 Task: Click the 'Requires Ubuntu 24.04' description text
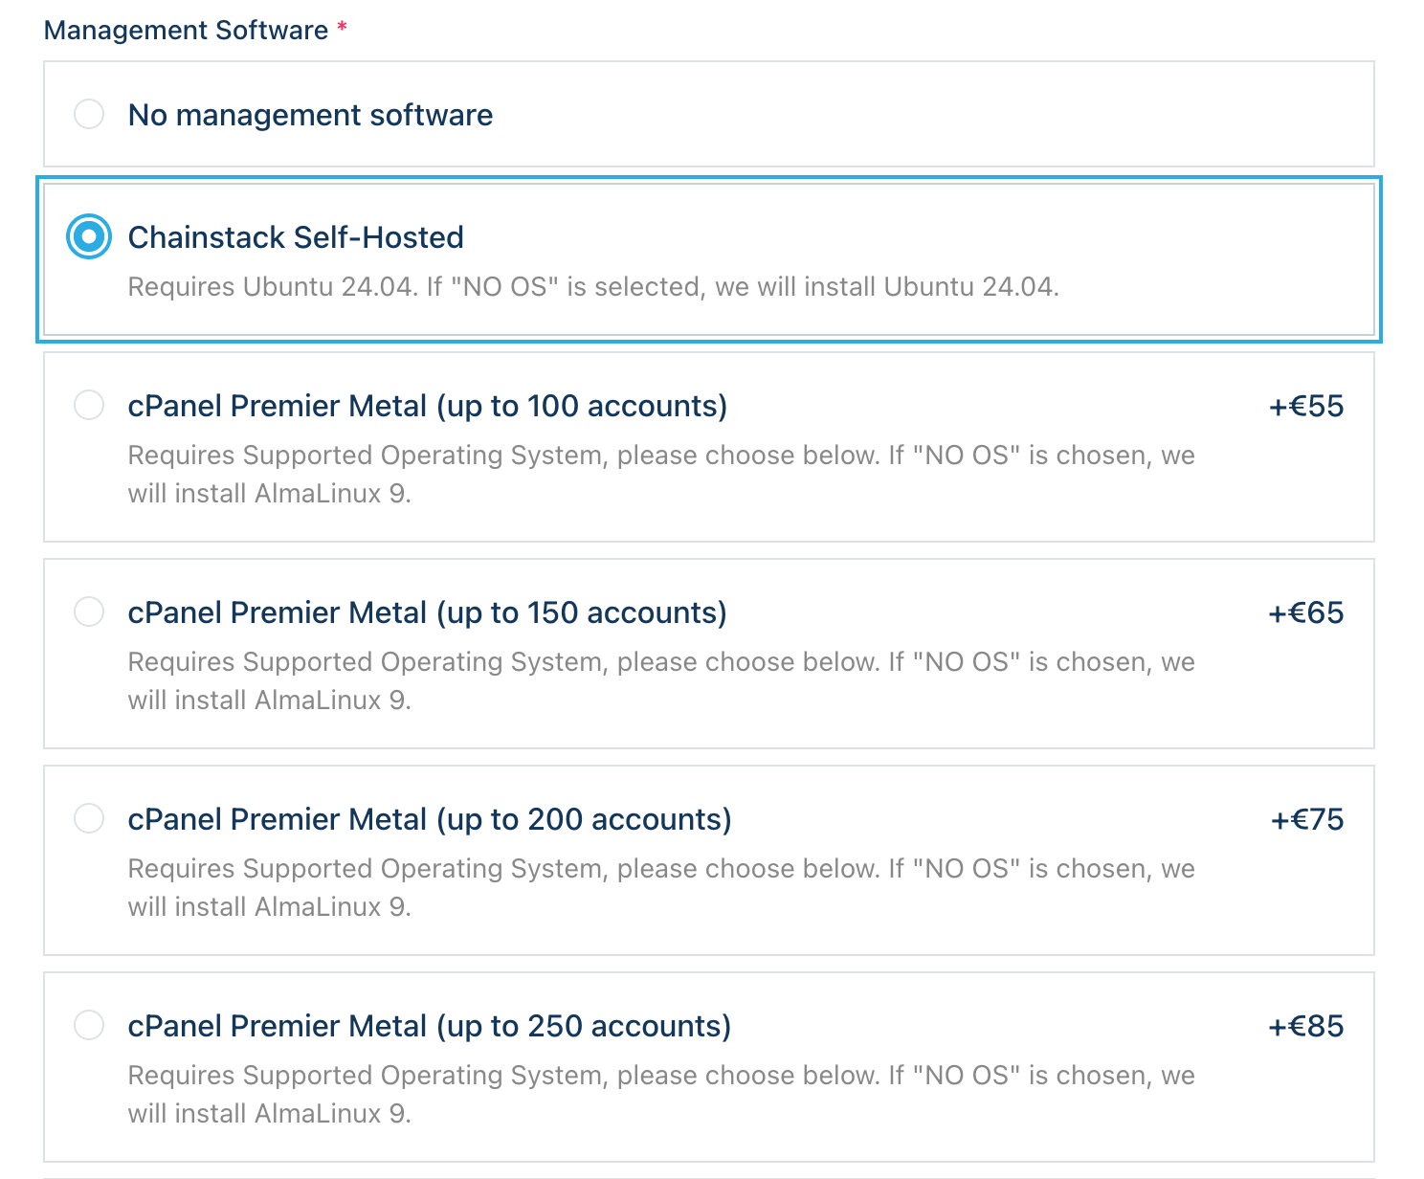pyautogui.click(x=593, y=287)
